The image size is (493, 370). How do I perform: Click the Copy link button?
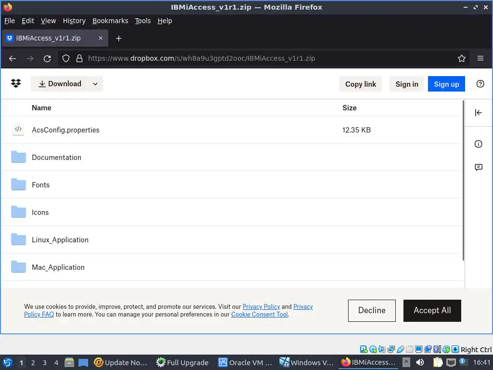tap(361, 84)
